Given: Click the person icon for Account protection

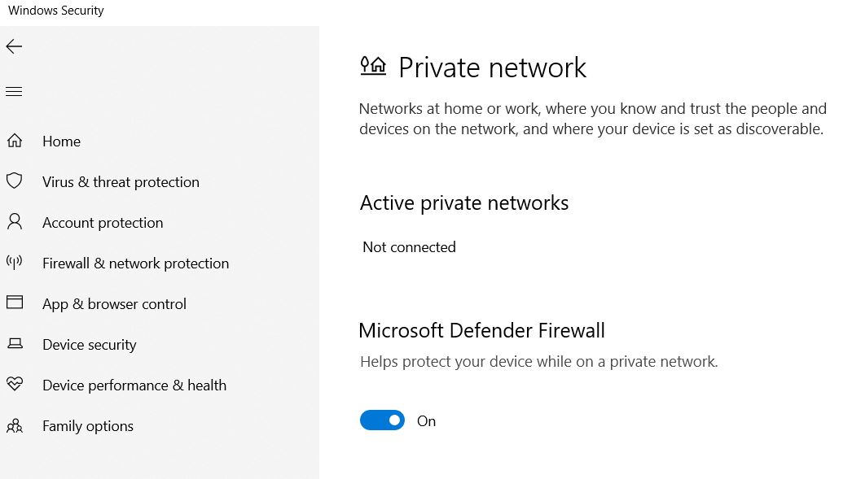Looking at the screenshot, I should pyautogui.click(x=15, y=221).
